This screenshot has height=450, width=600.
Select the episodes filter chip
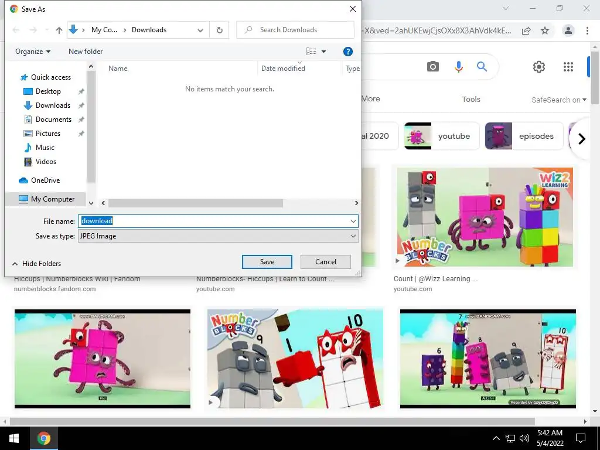coord(524,136)
